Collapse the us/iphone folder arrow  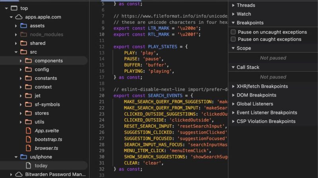(x=16, y=157)
